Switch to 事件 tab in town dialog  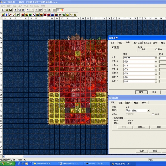(144, 103)
